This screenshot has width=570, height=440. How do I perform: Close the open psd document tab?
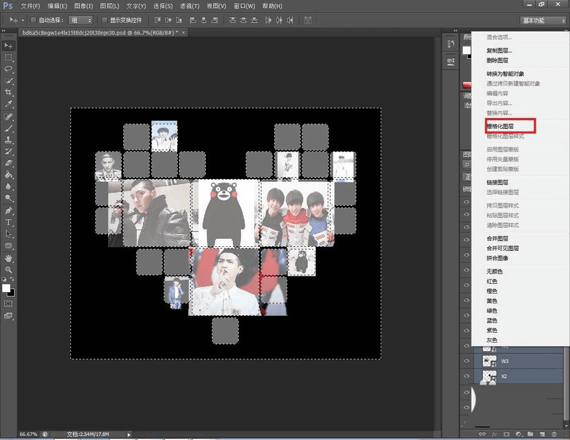tap(184, 32)
